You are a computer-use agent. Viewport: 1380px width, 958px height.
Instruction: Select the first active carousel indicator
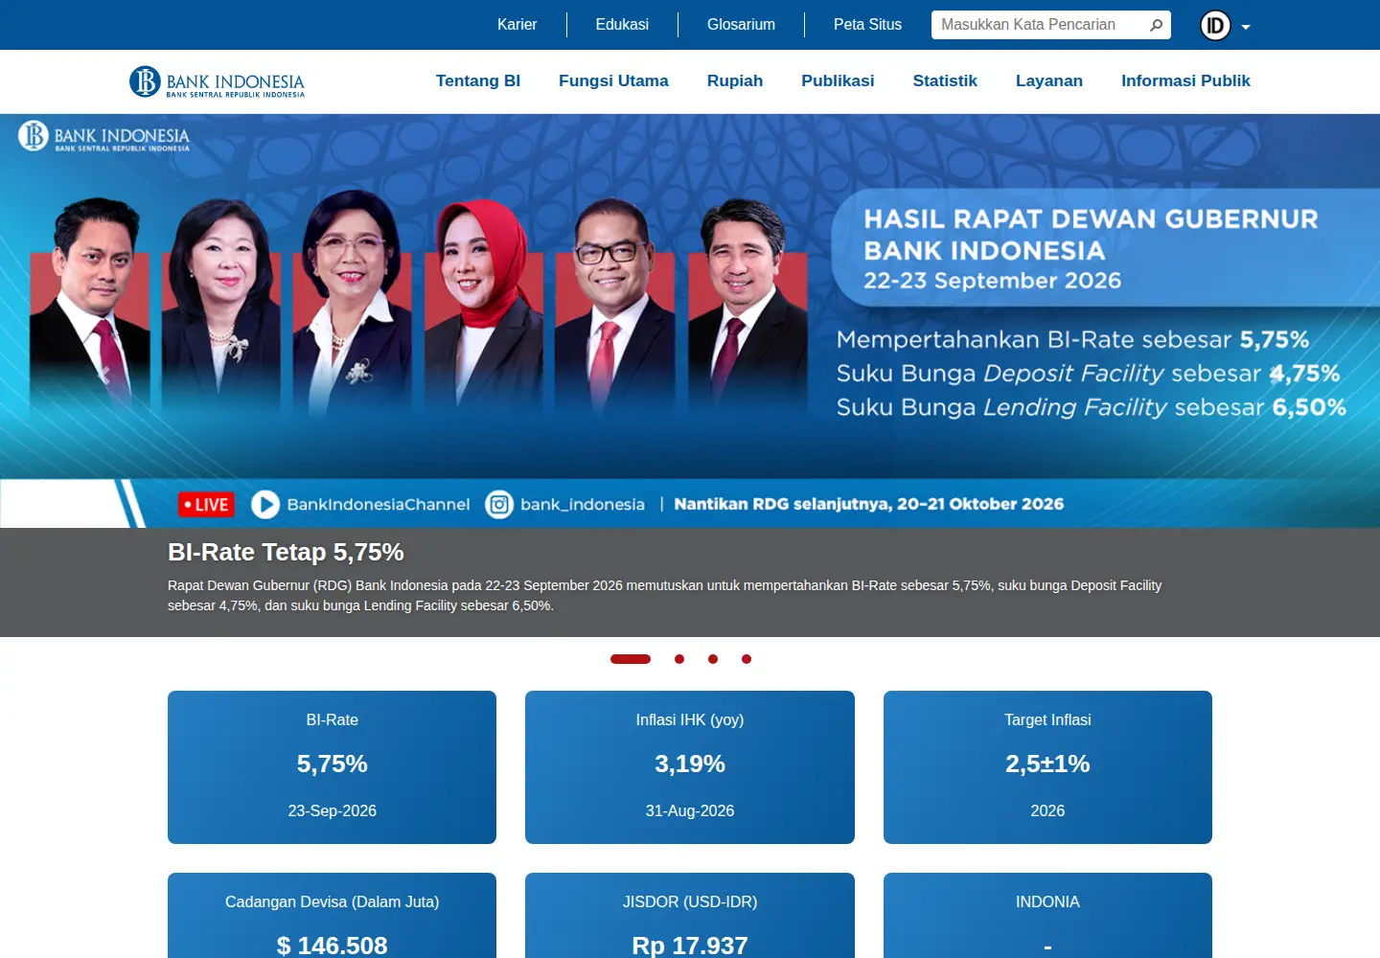pos(631,659)
